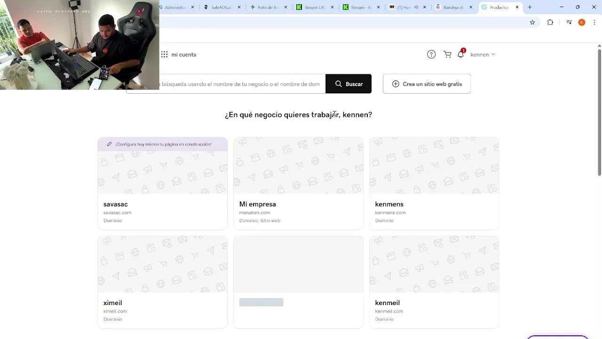Viewport: 602px width, 339px height.
Task: Click the Mi empresa card thumbnail image
Action: tap(298, 165)
